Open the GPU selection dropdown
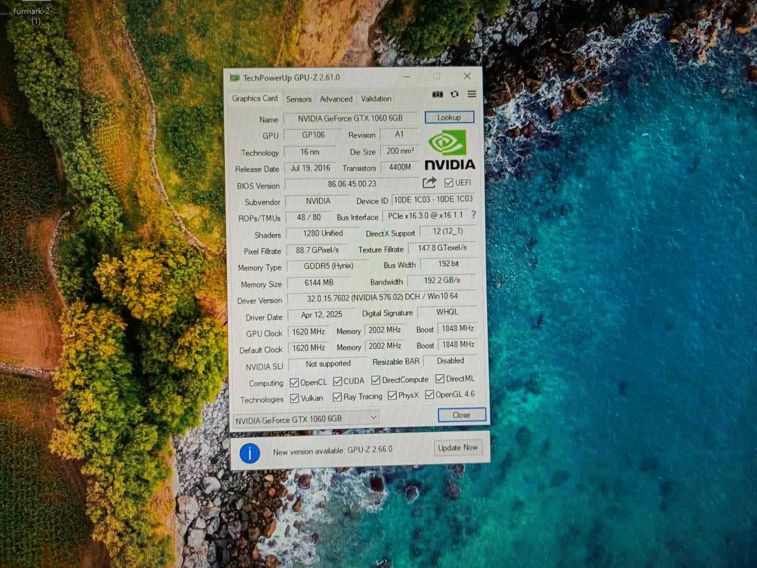This screenshot has height=568, width=757. pos(306,419)
